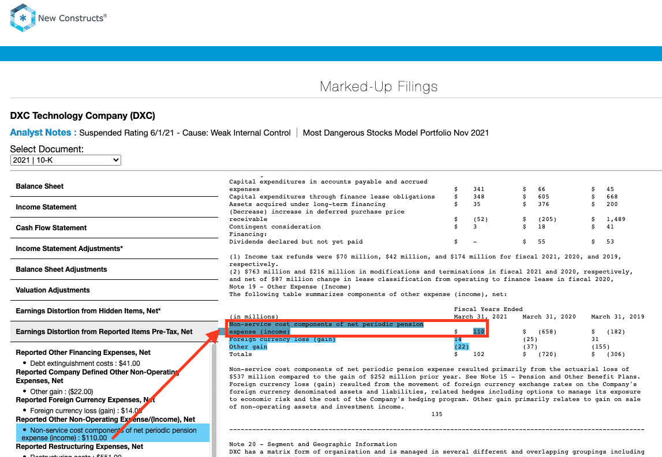Click the Contingent consideration row label

coord(275,227)
